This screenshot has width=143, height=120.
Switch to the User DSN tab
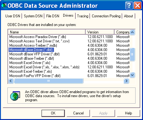(13, 16)
